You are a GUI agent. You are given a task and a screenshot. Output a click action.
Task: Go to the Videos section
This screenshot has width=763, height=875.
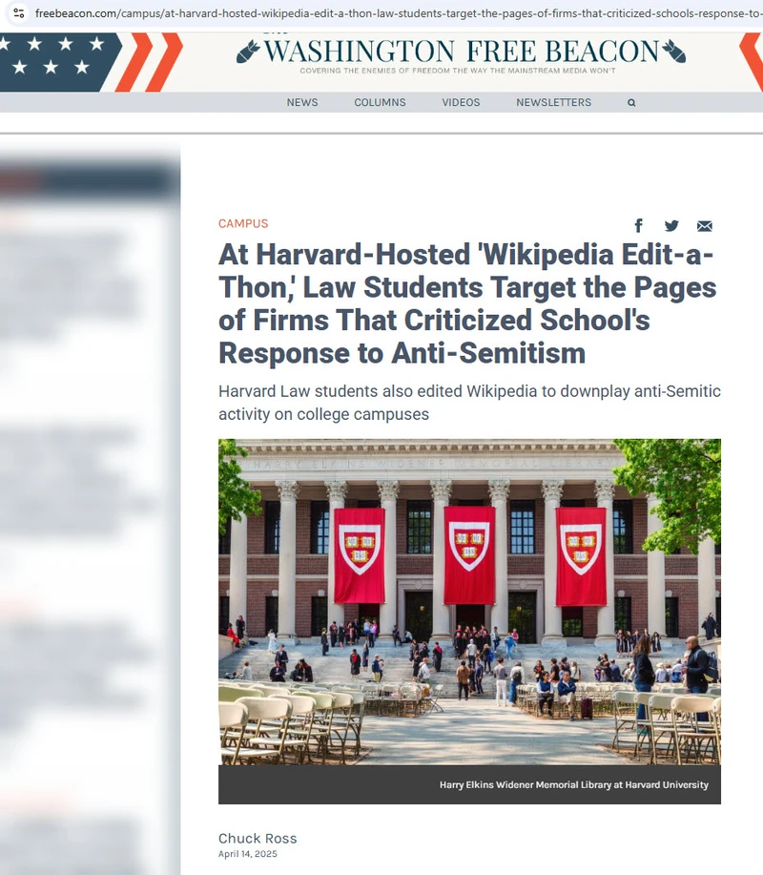(x=461, y=103)
